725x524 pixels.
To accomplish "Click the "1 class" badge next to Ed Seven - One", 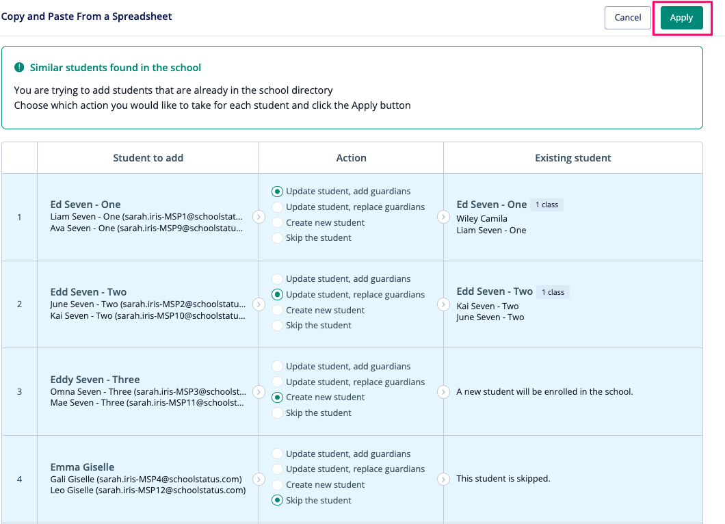I will click(546, 205).
